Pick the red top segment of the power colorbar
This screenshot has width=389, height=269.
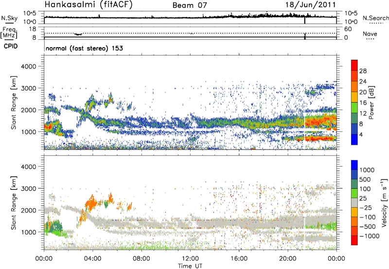pos(354,66)
